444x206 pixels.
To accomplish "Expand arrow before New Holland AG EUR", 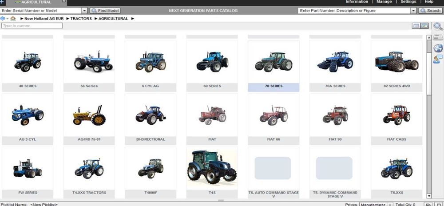I will point(22,19).
